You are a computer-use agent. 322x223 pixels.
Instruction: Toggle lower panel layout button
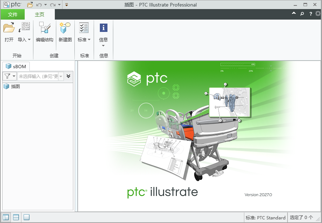(16, 217)
